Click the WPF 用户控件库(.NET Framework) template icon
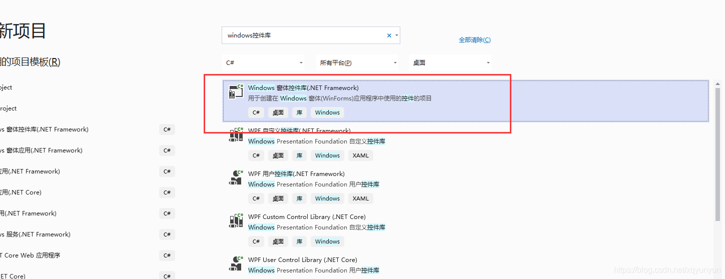725x279 pixels. pyautogui.click(x=236, y=177)
